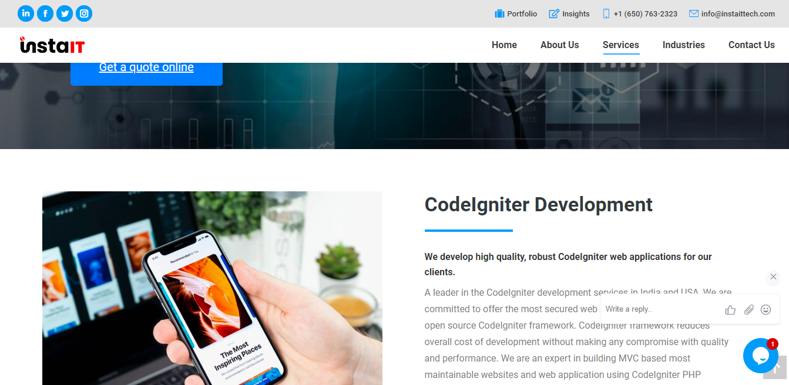Close the chat reply popup
Image resolution: width=789 pixels, height=385 pixels.
[x=773, y=276]
